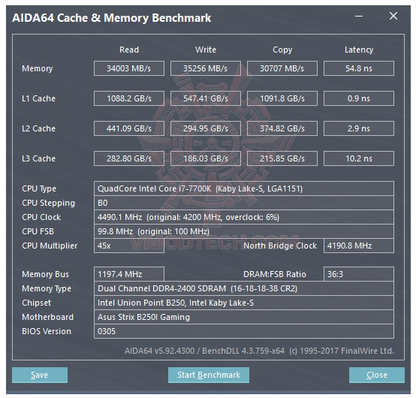416x398 pixels.
Task: Click the Save button
Action: pos(40,375)
